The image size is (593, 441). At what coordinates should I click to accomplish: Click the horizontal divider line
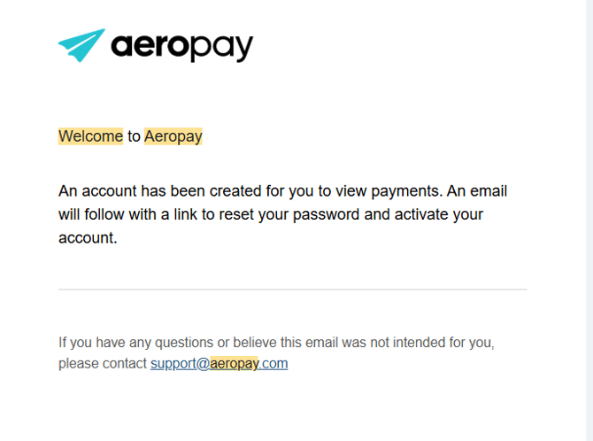[x=292, y=290]
